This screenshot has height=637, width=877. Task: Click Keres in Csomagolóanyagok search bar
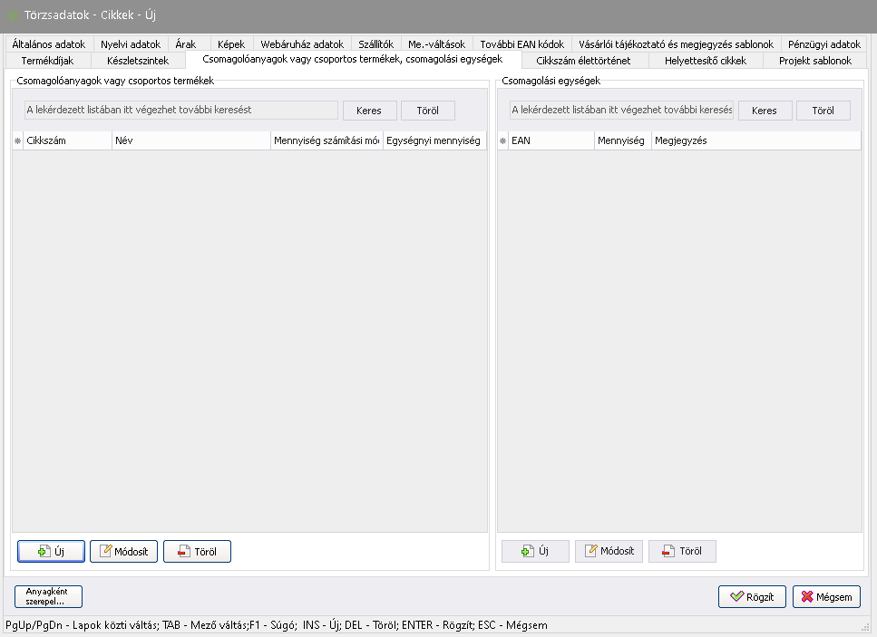tap(369, 111)
